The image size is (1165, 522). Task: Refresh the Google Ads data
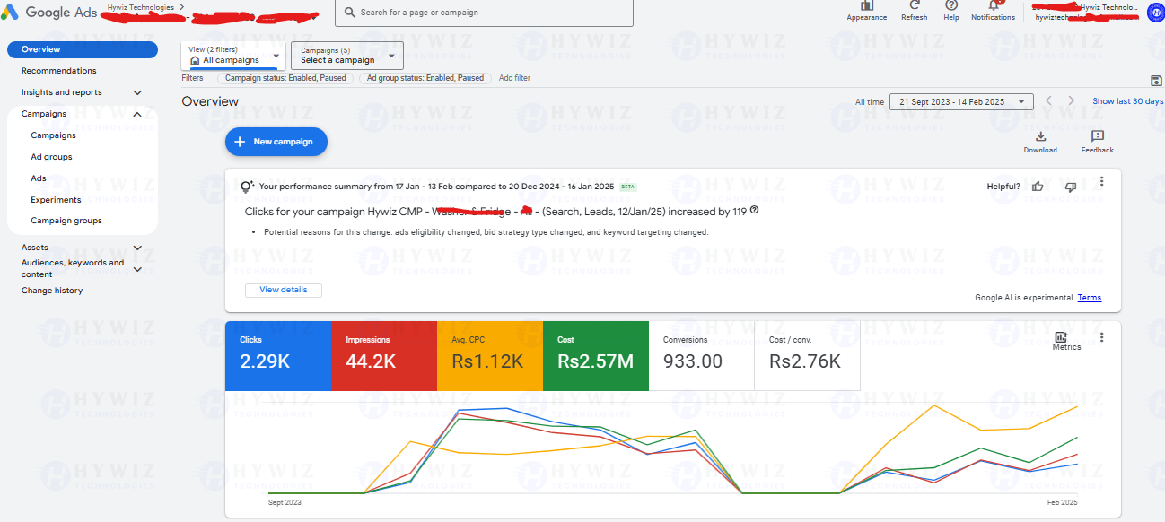tap(914, 5)
